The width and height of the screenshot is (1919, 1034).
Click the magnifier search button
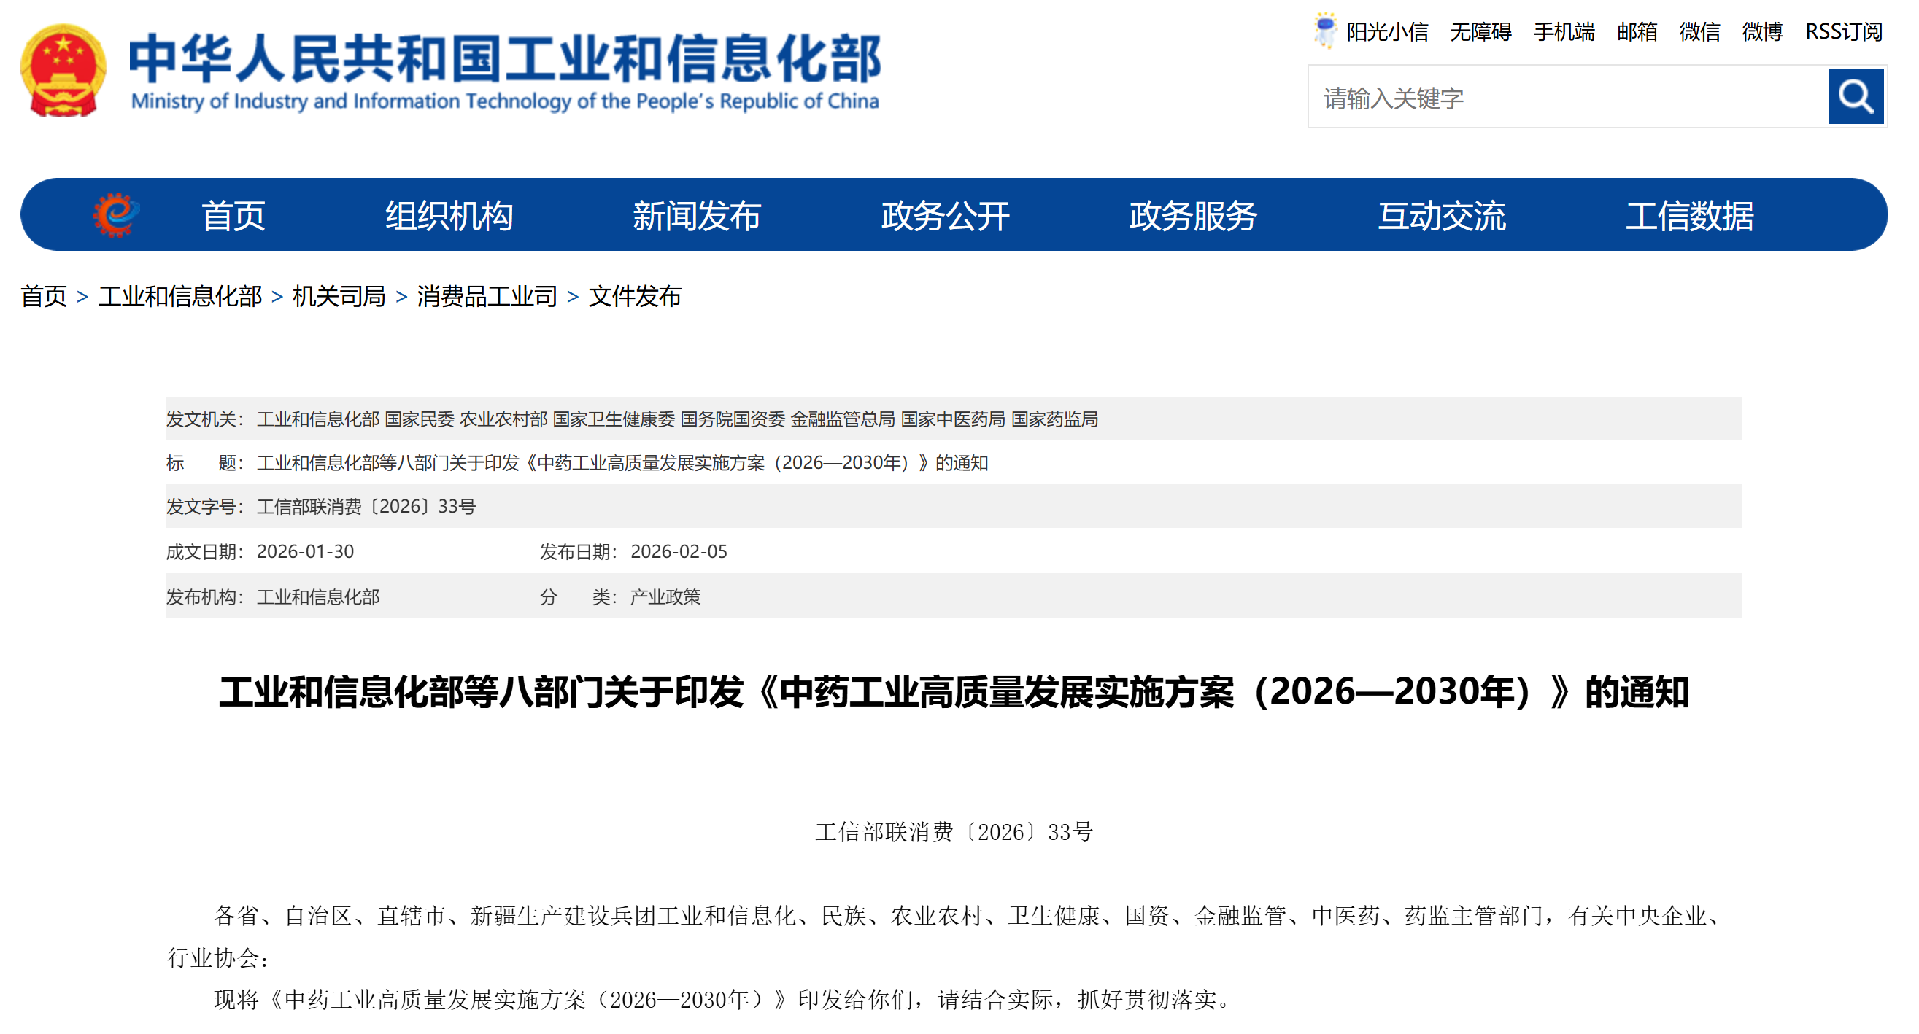pos(1855,96)
